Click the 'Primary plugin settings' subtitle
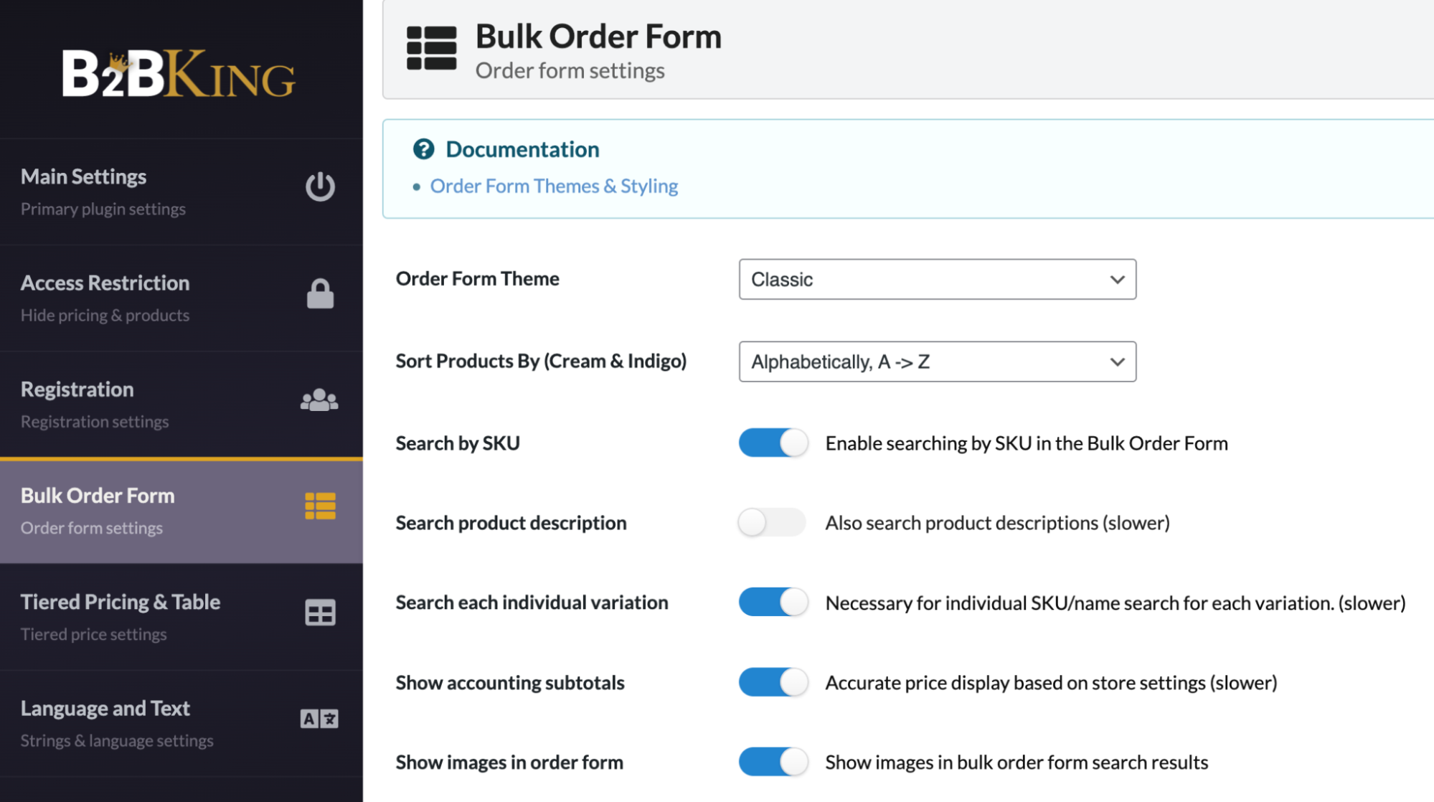1434x802 pixels. (103, 209)
